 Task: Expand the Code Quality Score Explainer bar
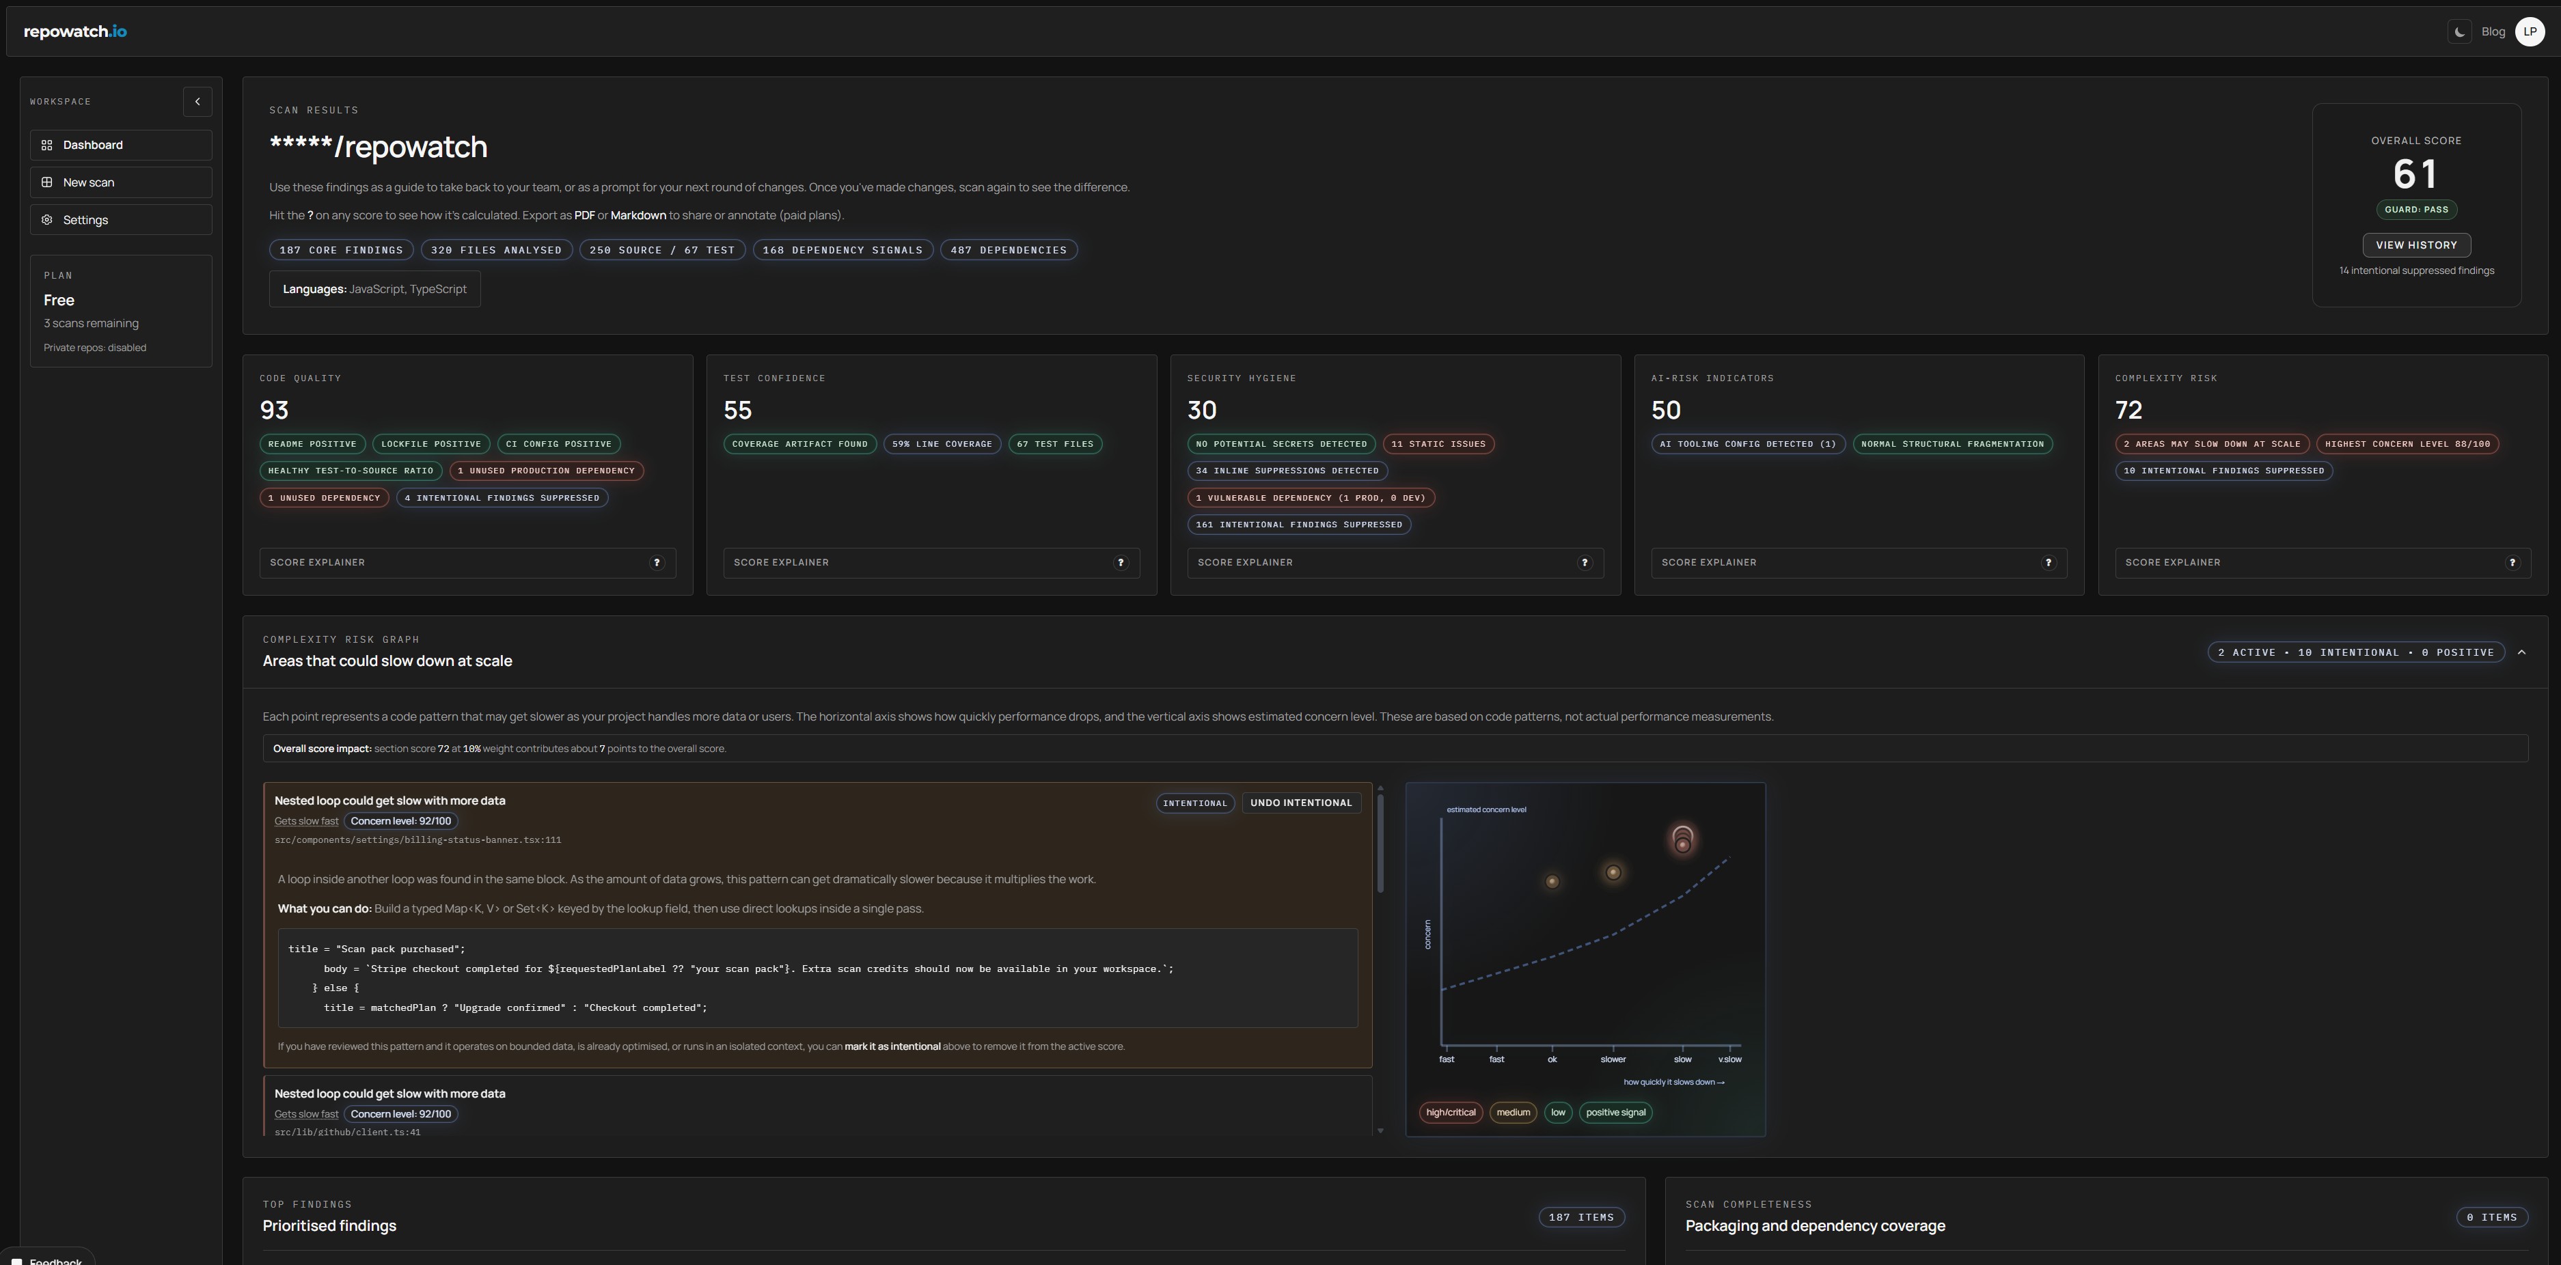pyautogui.click(x=467, y=562)
